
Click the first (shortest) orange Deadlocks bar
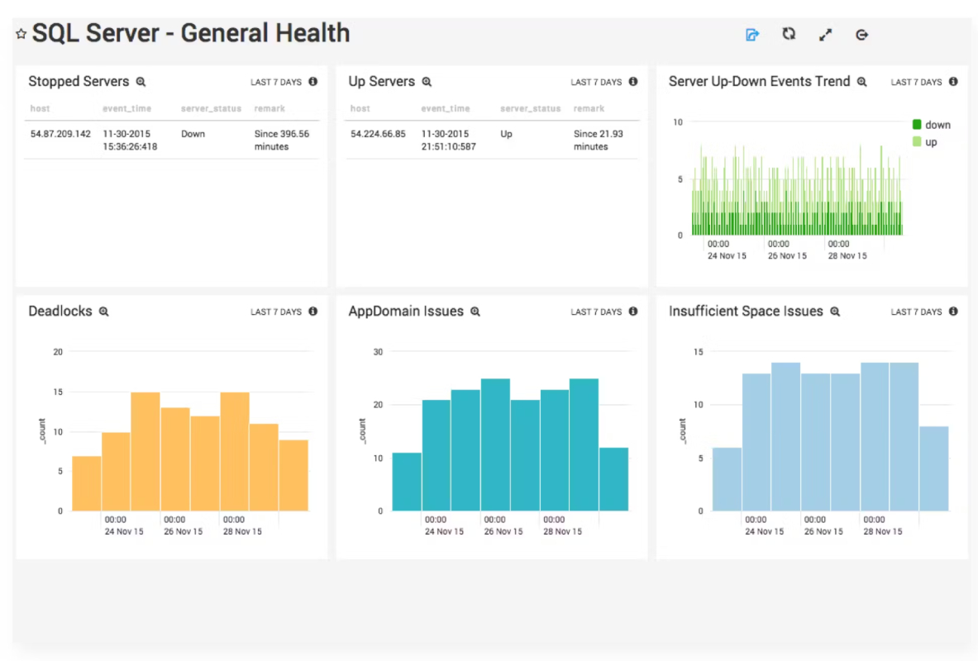87,483
